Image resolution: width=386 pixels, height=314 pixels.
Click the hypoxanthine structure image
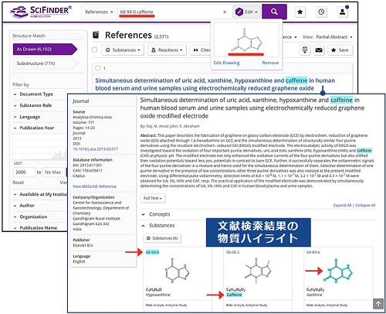coord(177,271)
